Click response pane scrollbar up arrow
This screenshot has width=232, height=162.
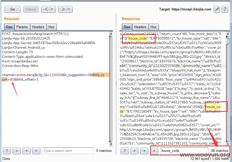(x=228, y=34)
